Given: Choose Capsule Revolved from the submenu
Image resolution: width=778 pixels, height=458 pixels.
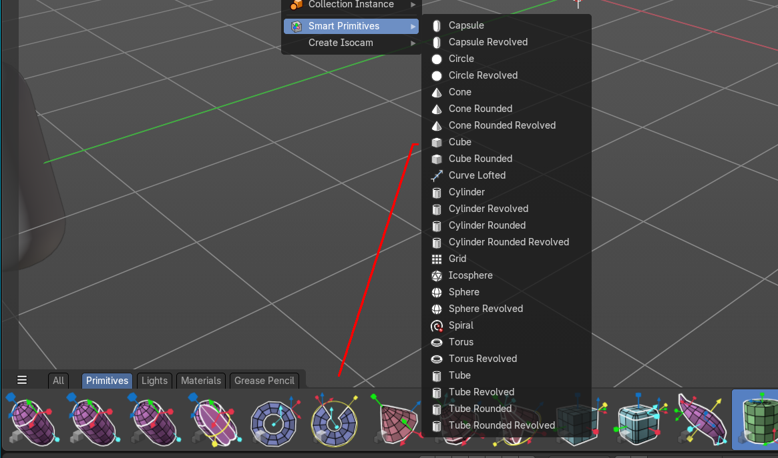Looking at the screenshot, I should [506, 42].
